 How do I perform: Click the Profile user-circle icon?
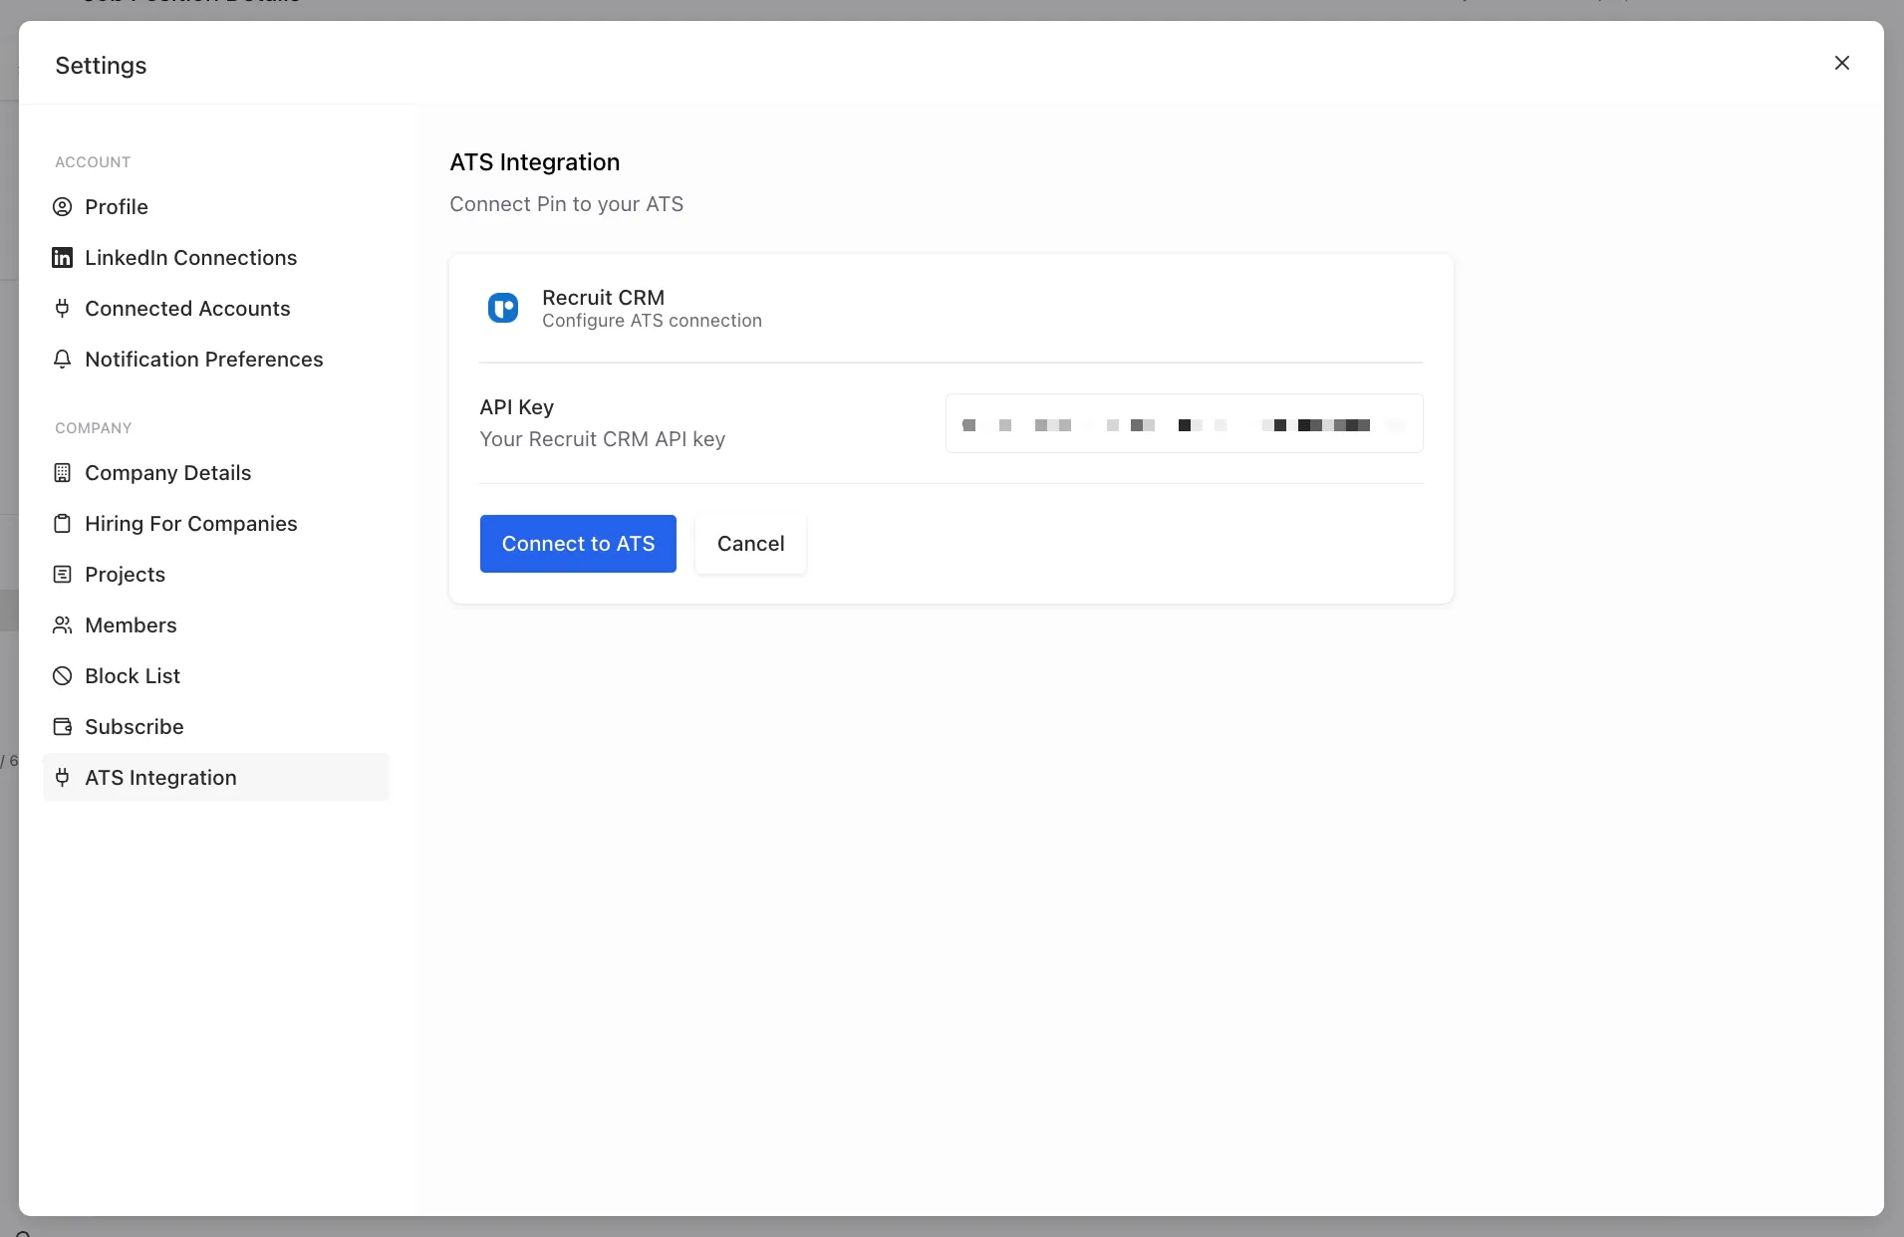pos(62,206)
